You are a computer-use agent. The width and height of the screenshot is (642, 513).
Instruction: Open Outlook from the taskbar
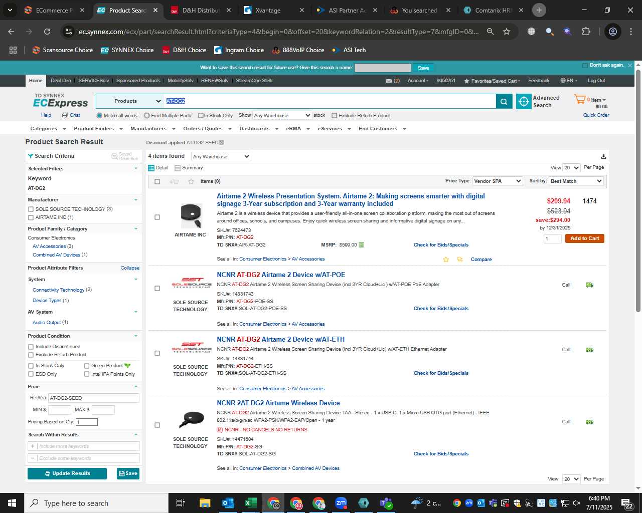[x=228, y=503]
